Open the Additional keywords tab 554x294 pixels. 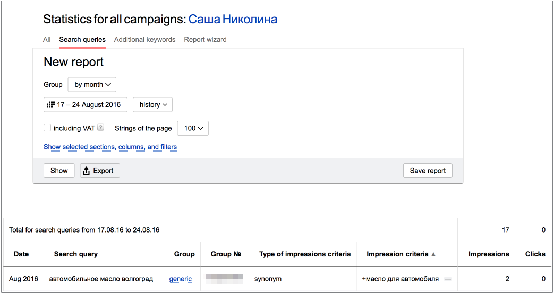point(144,39)
